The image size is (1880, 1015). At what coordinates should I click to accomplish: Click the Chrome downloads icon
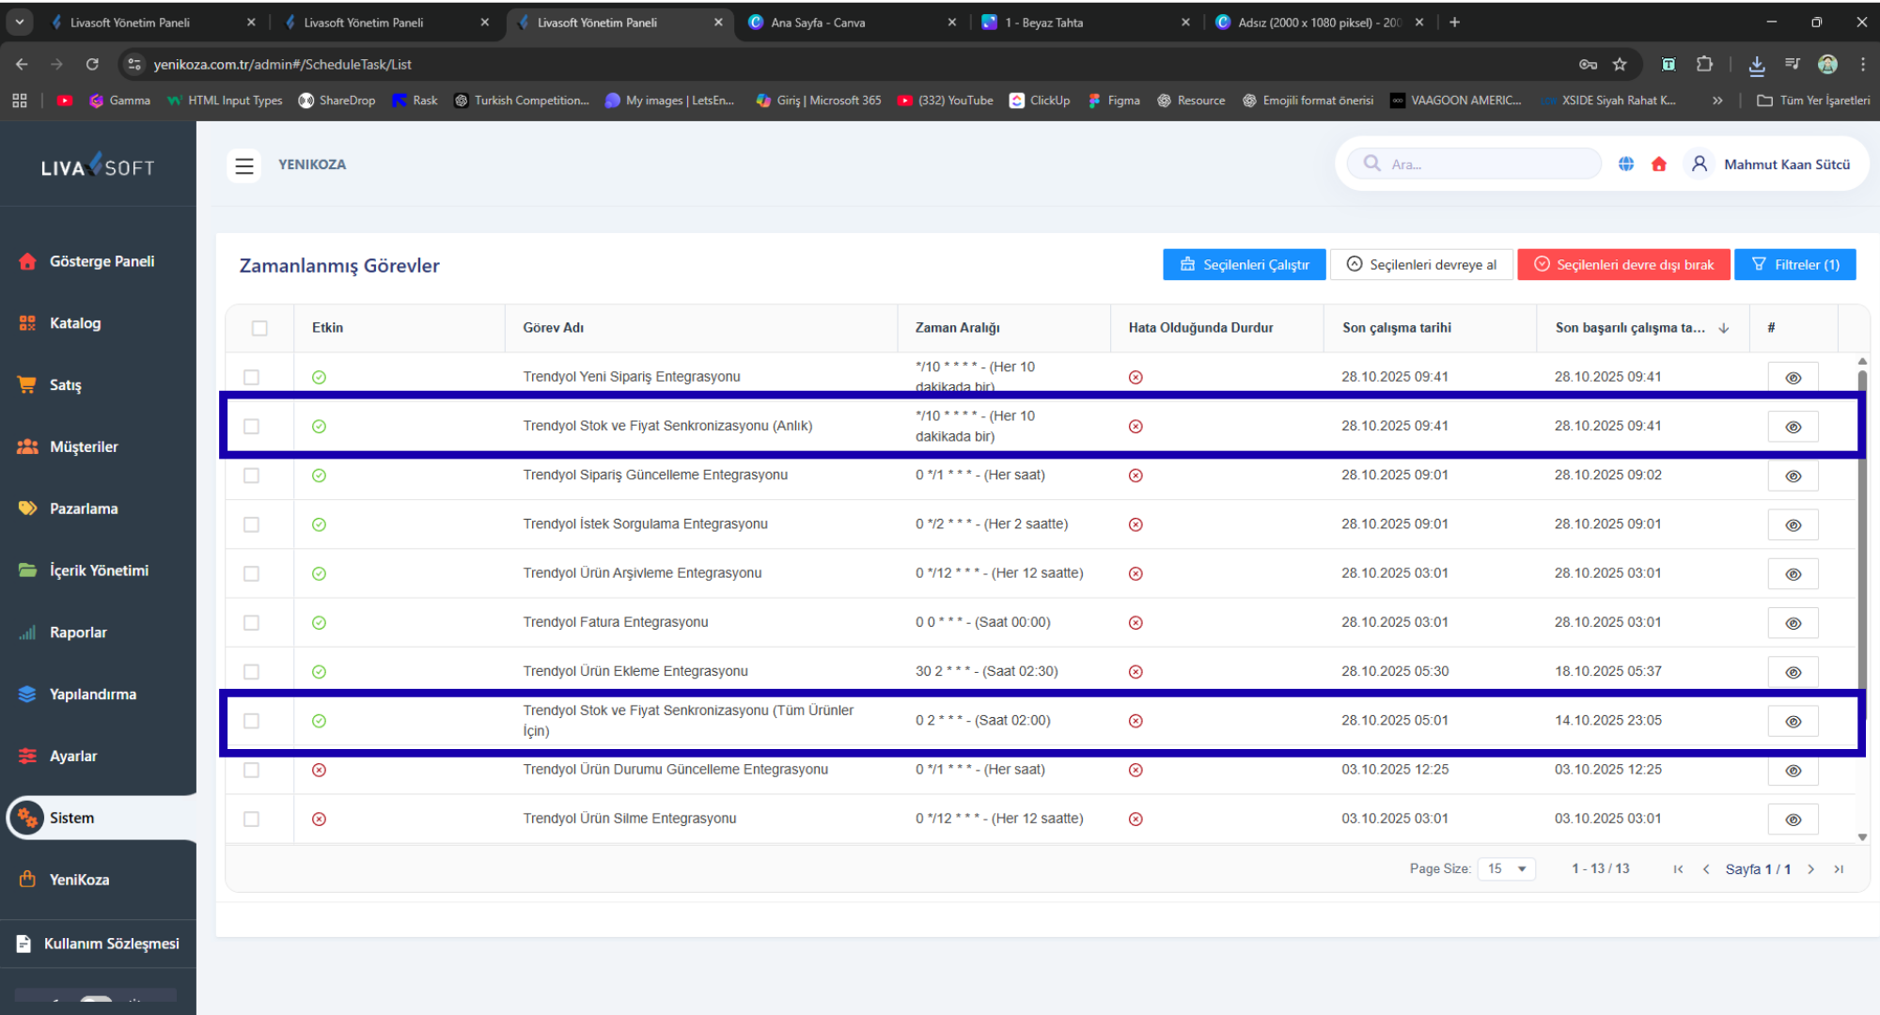tap(1756, 64)
